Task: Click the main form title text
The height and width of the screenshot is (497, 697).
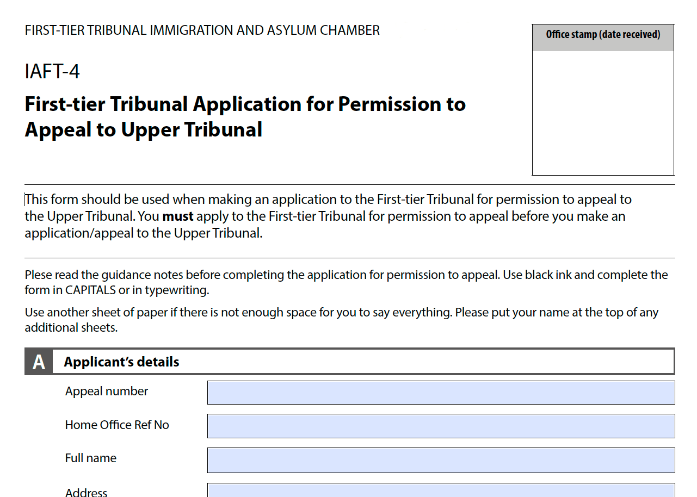Action: [x=245, y=116]
